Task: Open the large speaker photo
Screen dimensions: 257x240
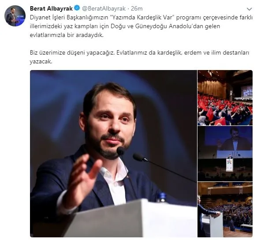Action: click(113, 154)
